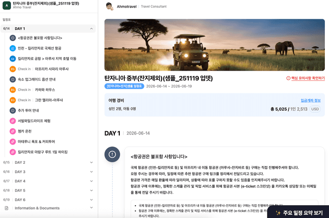The width and height of the screenshot is (329, 218).
Task: Click the Ahmotravel consultant avatar
Action: (x=109, y=6)
